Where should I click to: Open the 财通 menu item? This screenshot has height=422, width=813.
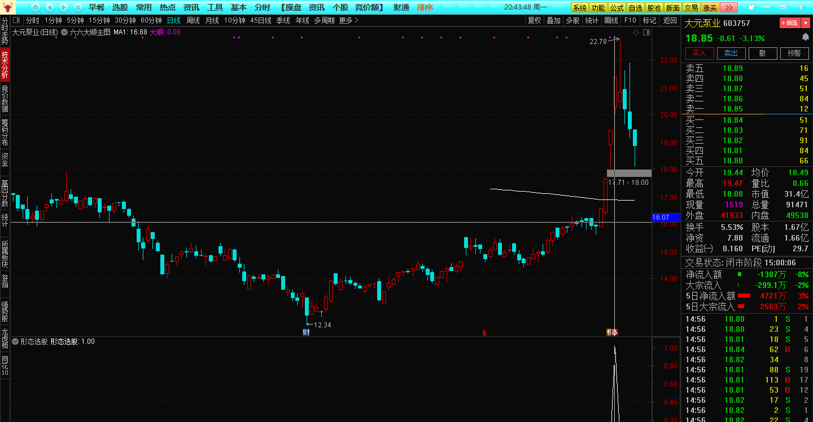[x=401, y=7]
